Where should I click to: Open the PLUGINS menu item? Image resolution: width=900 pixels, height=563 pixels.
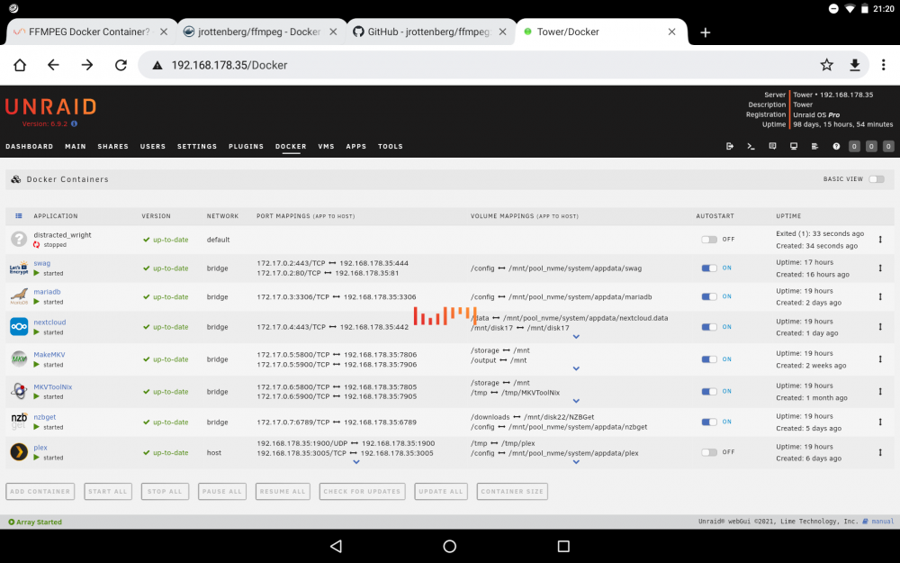point(247,147)
